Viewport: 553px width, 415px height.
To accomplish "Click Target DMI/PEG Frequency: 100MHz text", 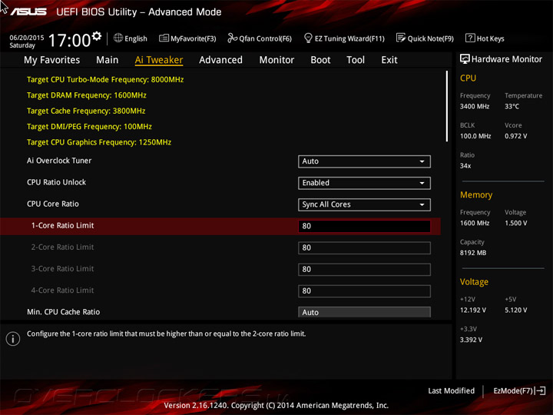I will pyautogui.click(x=89, y=126).
